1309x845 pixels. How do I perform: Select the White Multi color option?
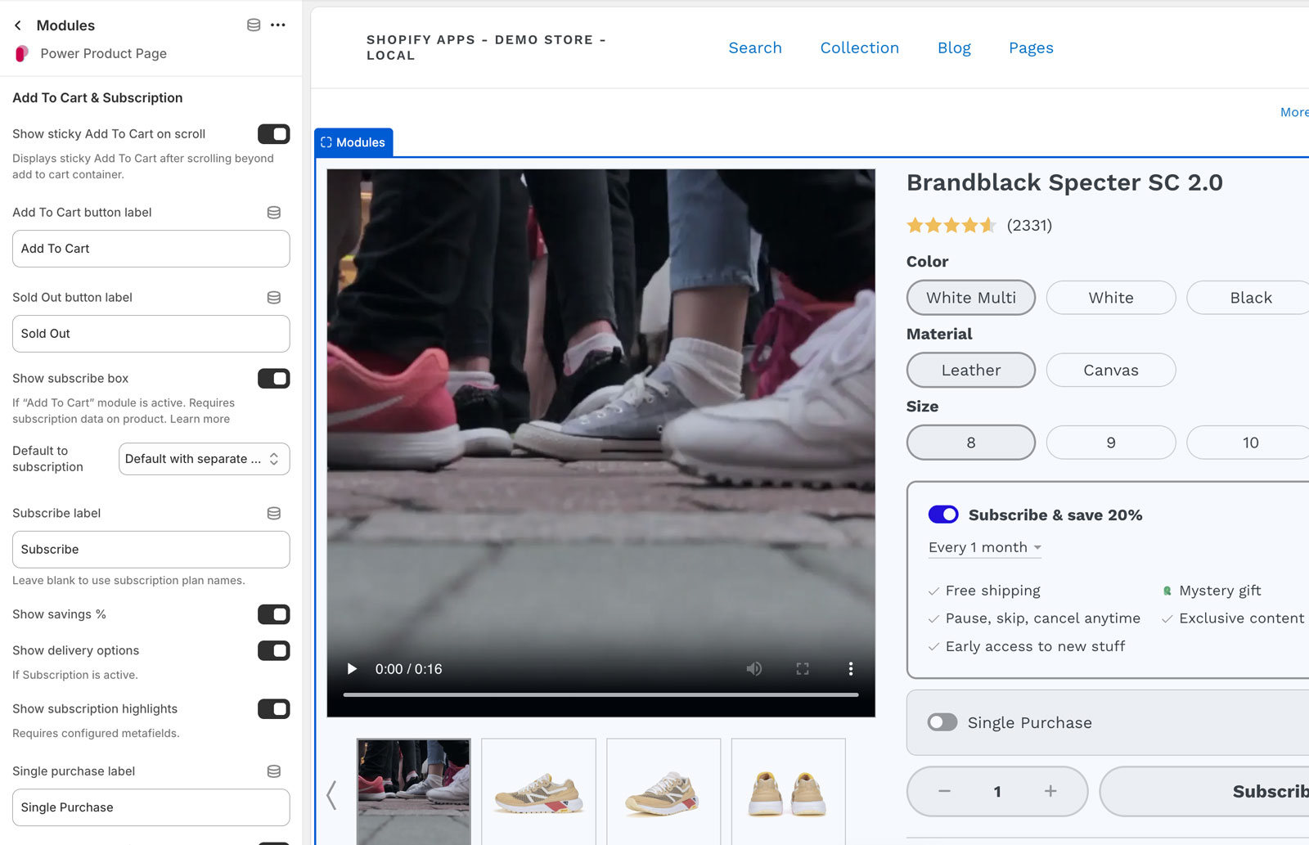[970, 298]
